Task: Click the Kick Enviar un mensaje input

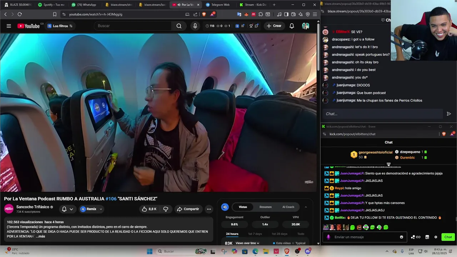Action: (x=364, y=237)
